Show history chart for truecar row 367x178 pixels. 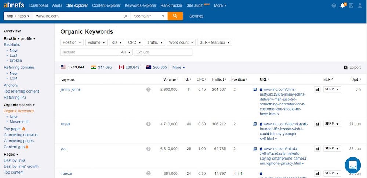point(317,174)
